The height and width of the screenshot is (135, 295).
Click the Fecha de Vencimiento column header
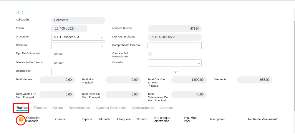pos(263,119)
